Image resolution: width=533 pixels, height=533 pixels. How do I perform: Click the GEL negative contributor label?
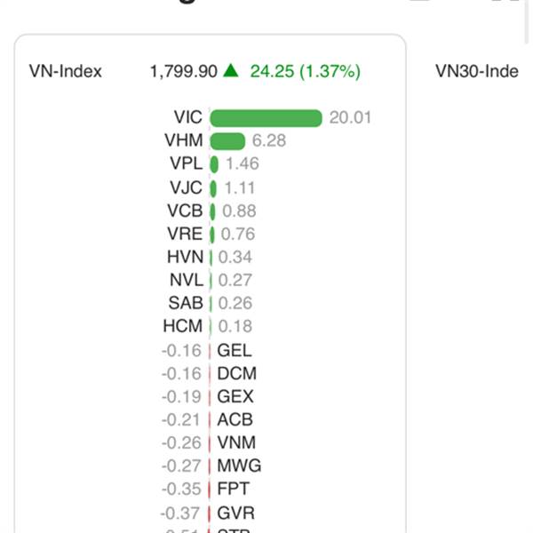(235, 351)
